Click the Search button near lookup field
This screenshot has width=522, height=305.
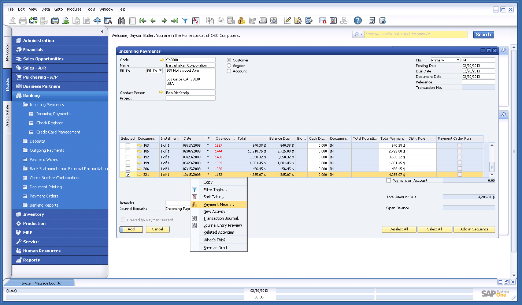[484, 34]
